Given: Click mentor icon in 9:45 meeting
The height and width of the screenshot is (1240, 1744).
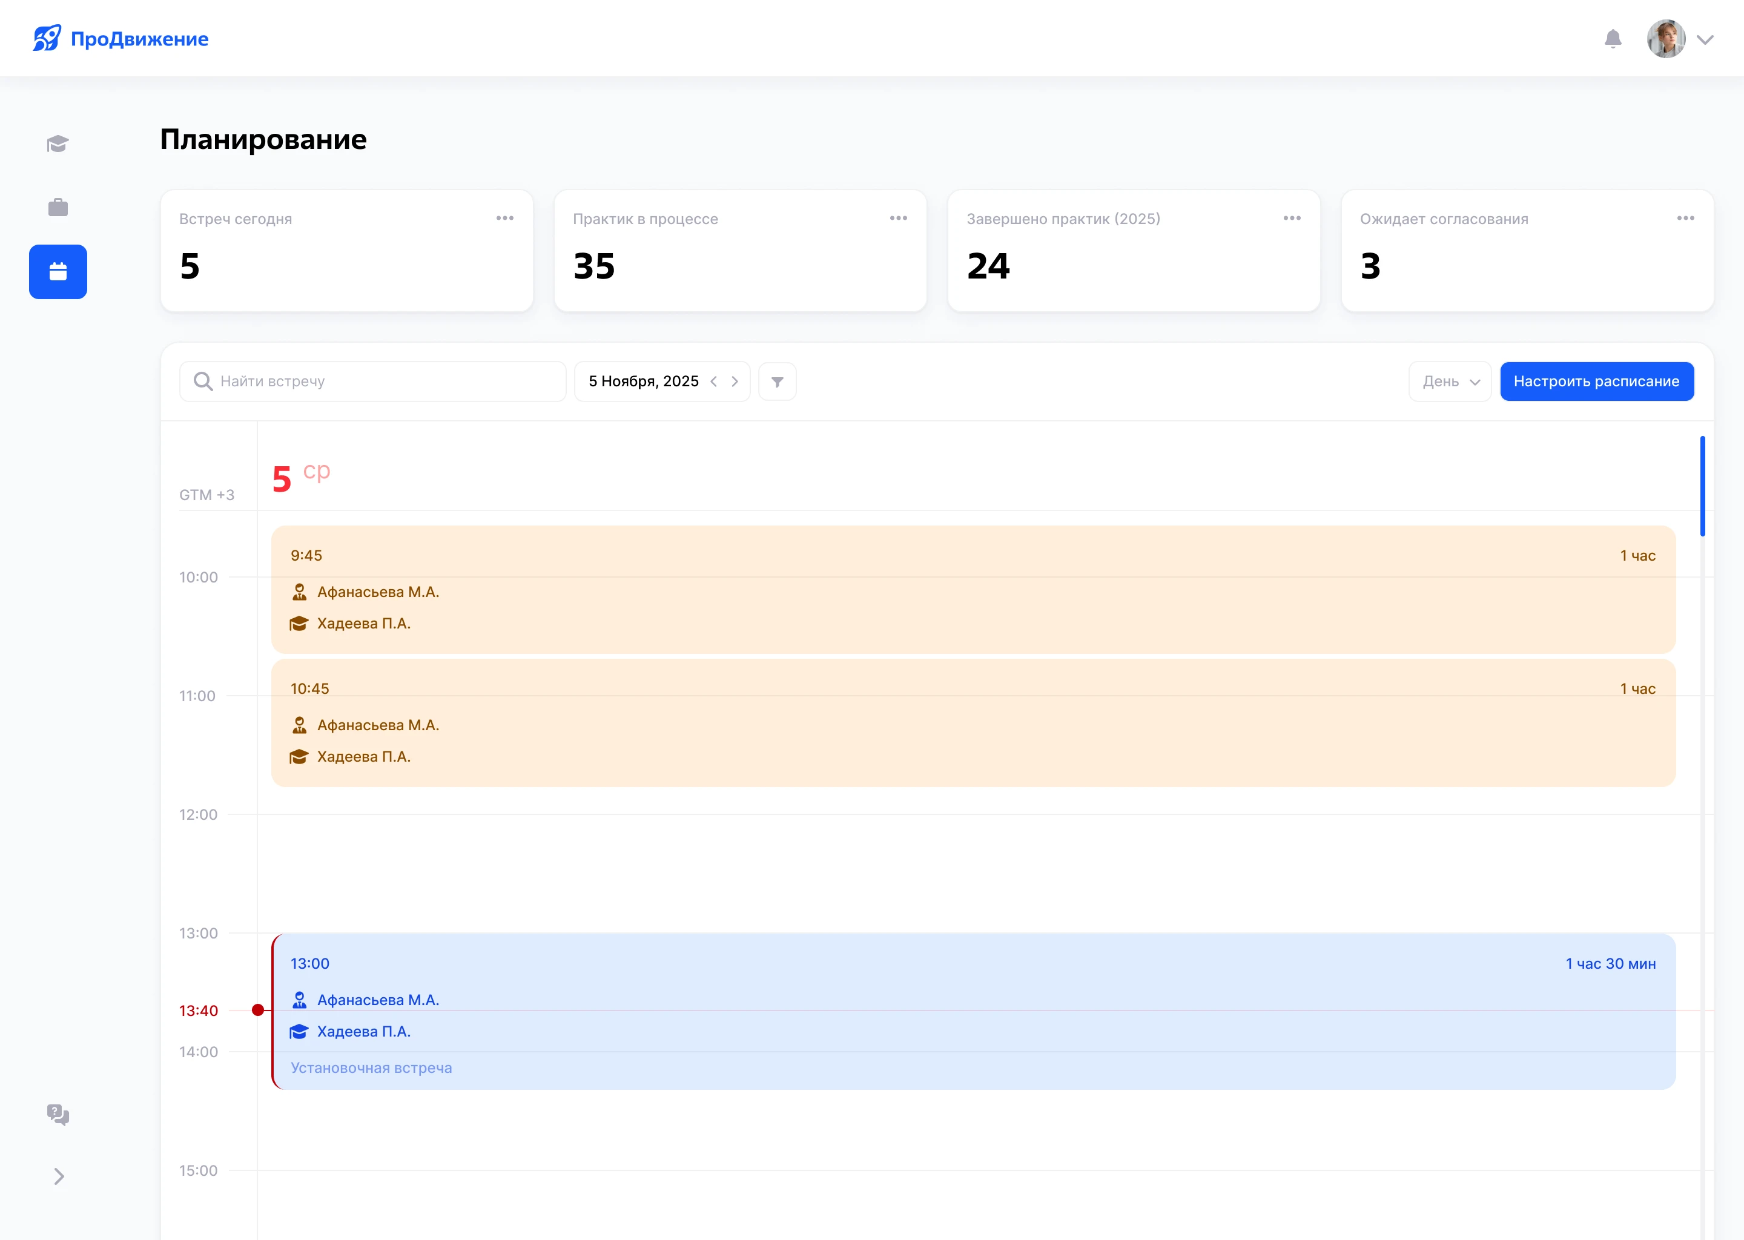Looking at the screenshot, I should [299, 592].
